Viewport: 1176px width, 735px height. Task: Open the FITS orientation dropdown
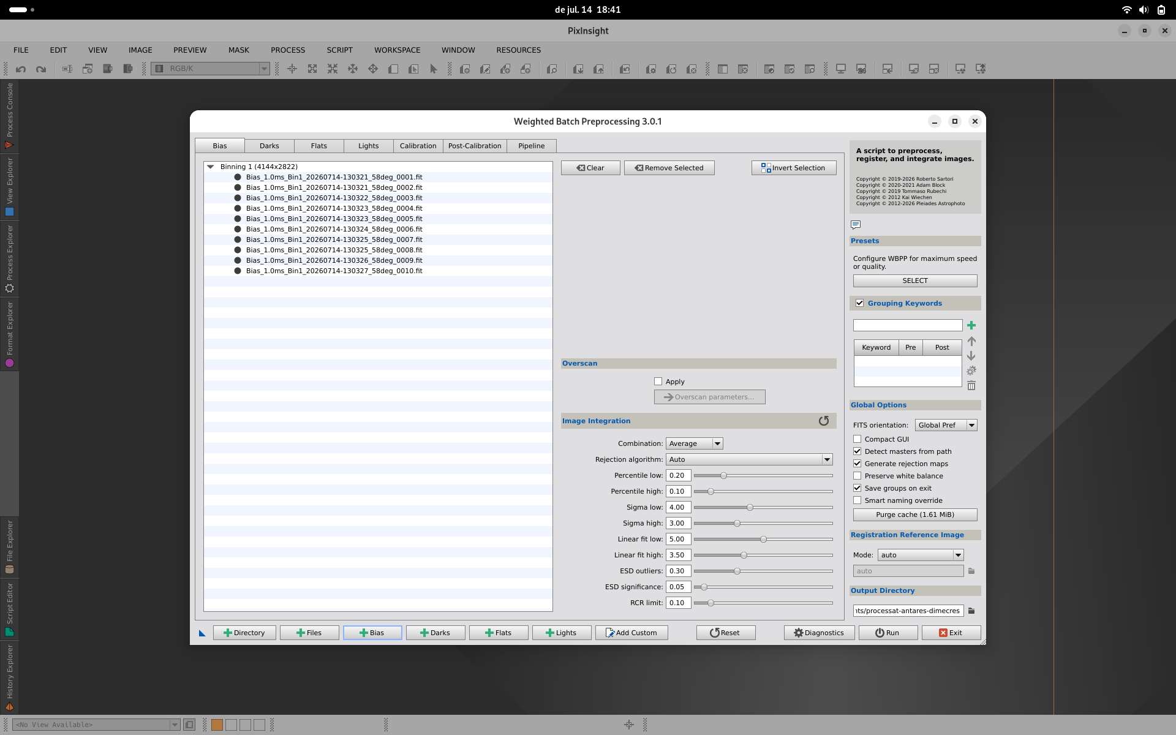[x=946, y=425]
